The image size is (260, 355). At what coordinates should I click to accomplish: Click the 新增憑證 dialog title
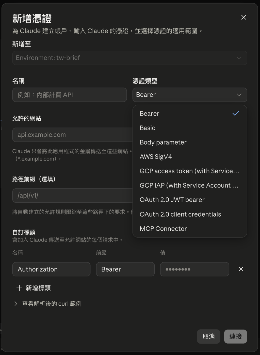32,19
